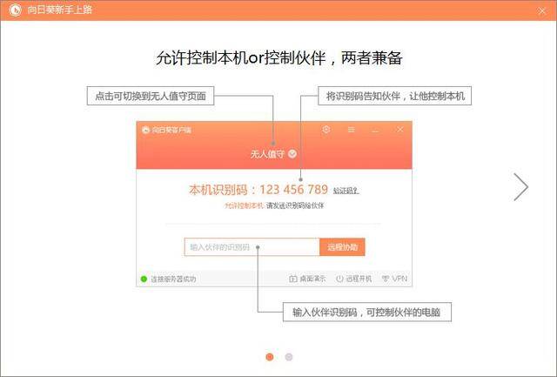Focus the 输入伙伴的识别码 input field

coord(252,247)
